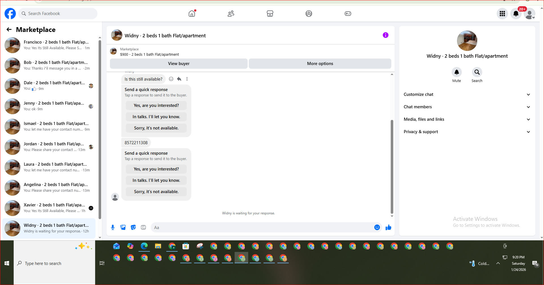The height and width of the screenshot is (285, 544).
Task: Open Ismael conversation
Action: pos(49,126)
